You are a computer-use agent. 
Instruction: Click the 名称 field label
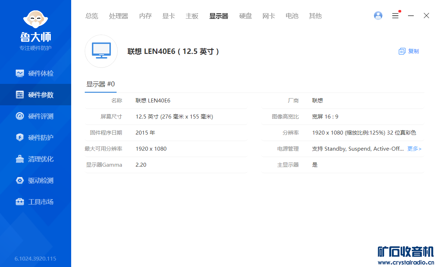[117, 101]
